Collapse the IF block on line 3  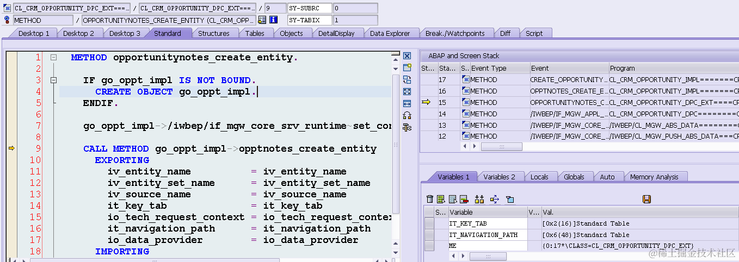53,80
